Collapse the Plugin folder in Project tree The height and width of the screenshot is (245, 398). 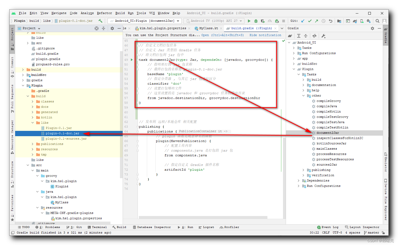coord(23,85)
